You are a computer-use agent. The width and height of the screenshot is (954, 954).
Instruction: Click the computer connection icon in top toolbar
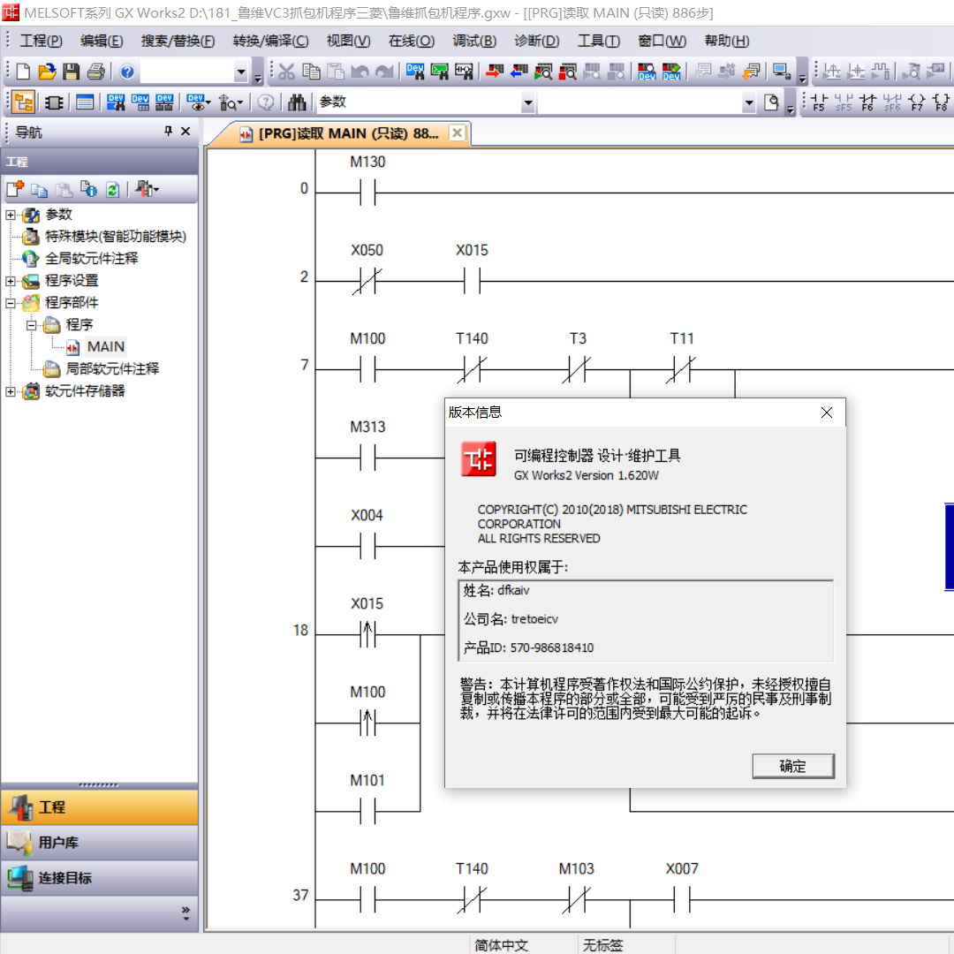tap(781, 72)
